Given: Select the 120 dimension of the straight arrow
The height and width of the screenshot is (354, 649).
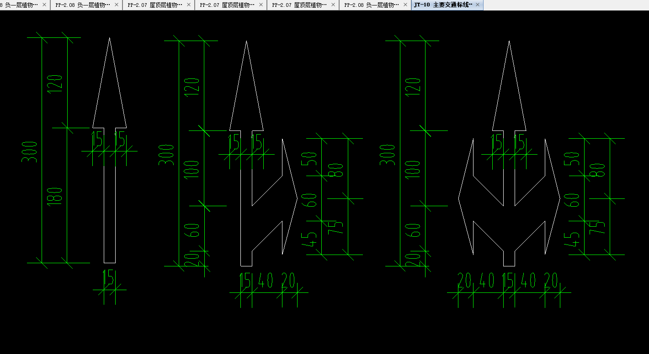Looking at the screenshot, I should [x=55, y=84].
